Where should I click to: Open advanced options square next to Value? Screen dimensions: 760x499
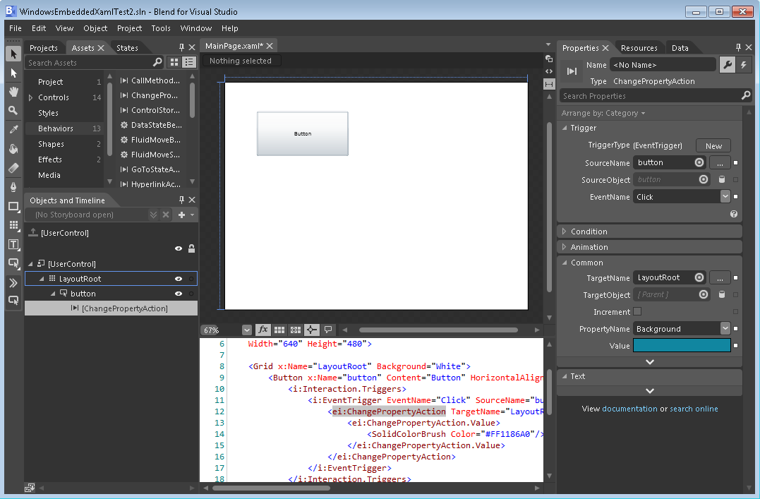click(x=736, y=345)
